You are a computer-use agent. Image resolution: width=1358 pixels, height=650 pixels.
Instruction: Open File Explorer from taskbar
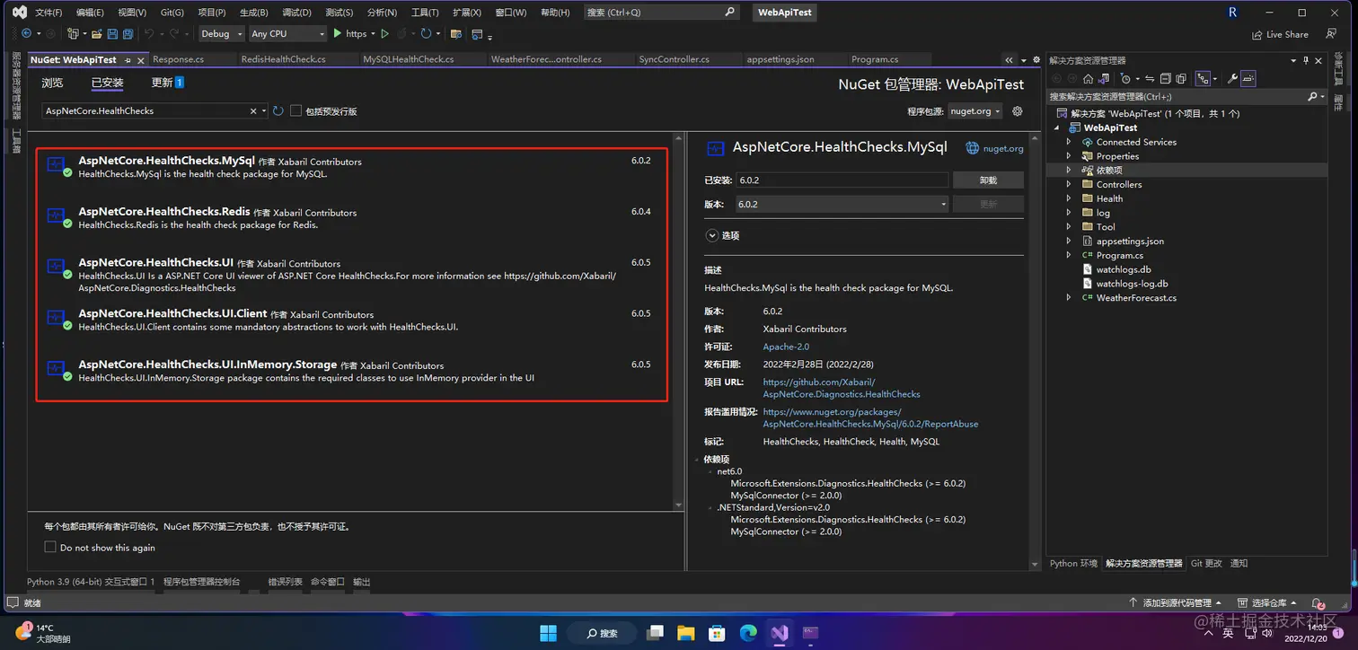(x=686, y=633)
